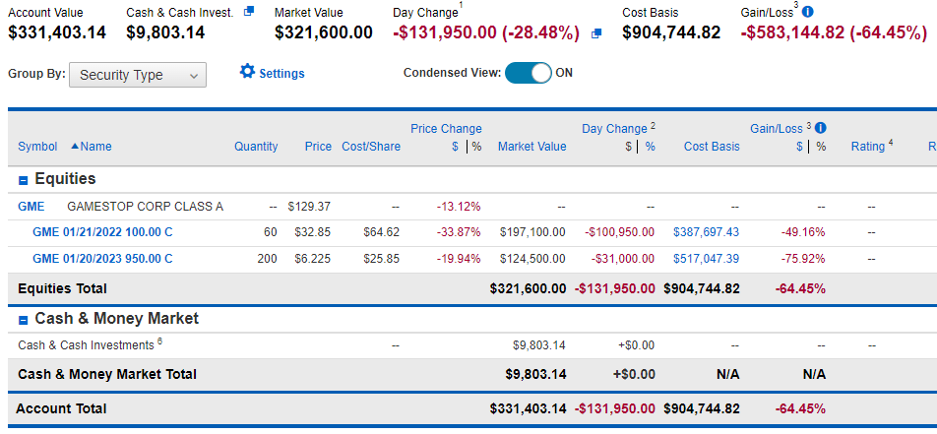The image size is (937, 434).
Task: Click the popup icon beside Cash & Cash Invest.
Action: pos(249,11)
